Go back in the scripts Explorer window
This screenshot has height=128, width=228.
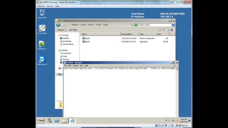point(58,25)
